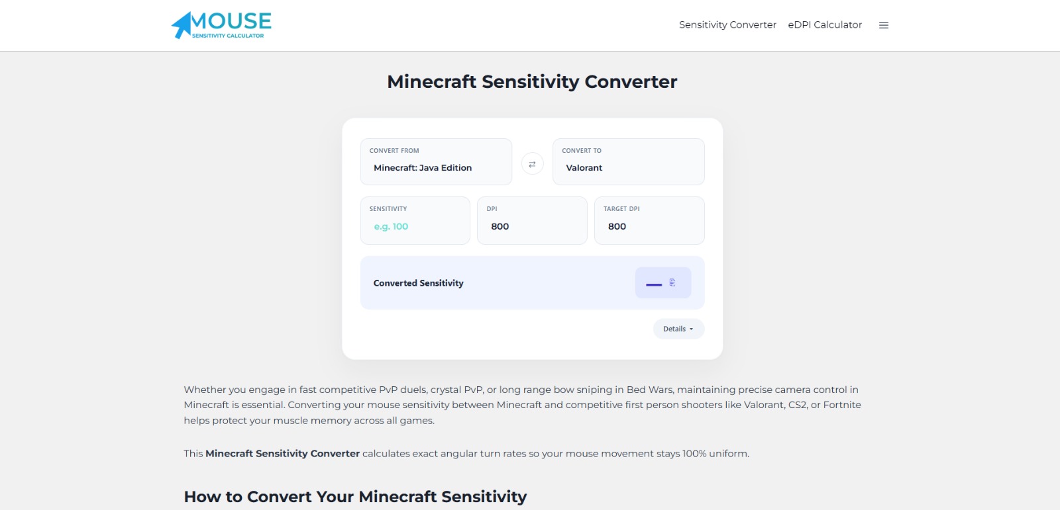Focus the Sensitivity input field

pos(415,220)
